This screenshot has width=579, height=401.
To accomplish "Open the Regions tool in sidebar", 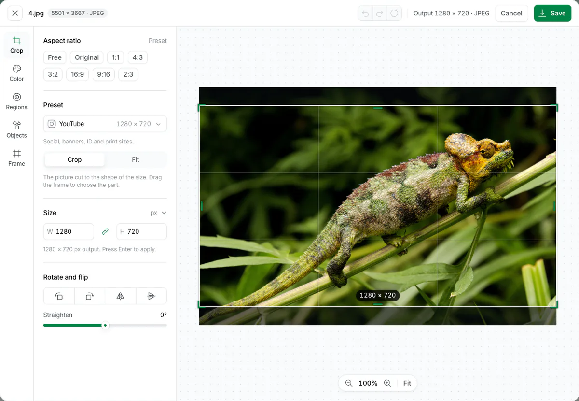I will 17,101.
